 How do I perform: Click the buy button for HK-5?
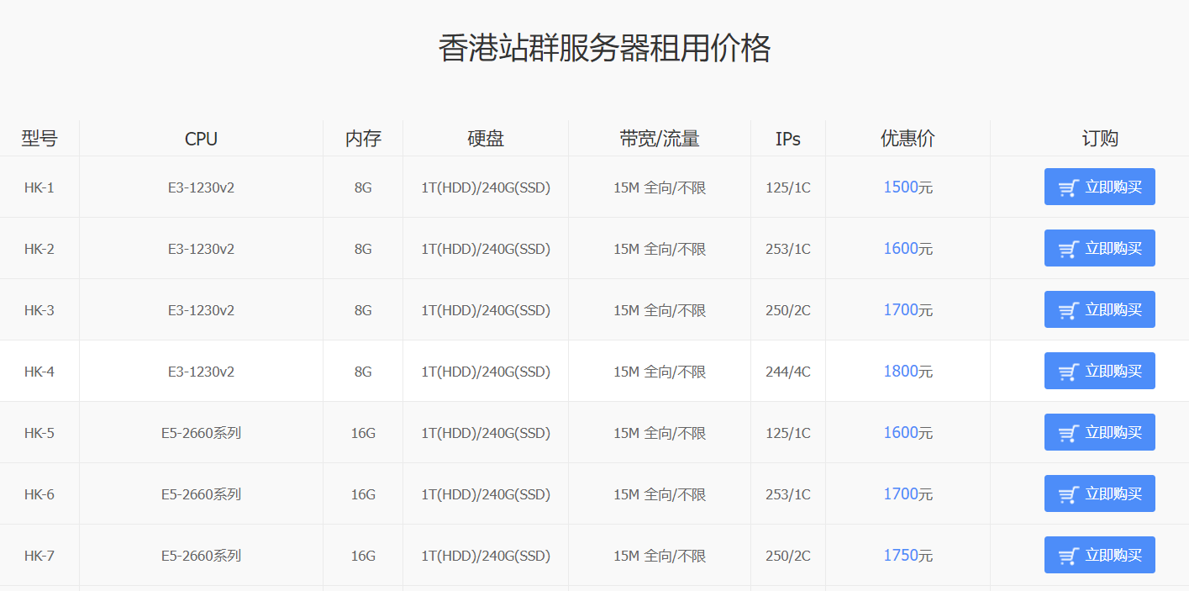coord(1099,432)
